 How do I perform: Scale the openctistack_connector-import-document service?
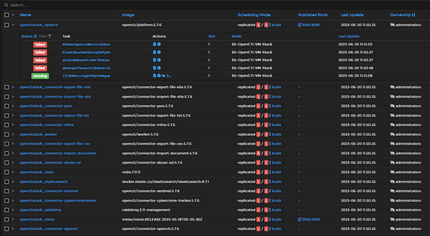[275, 153]
